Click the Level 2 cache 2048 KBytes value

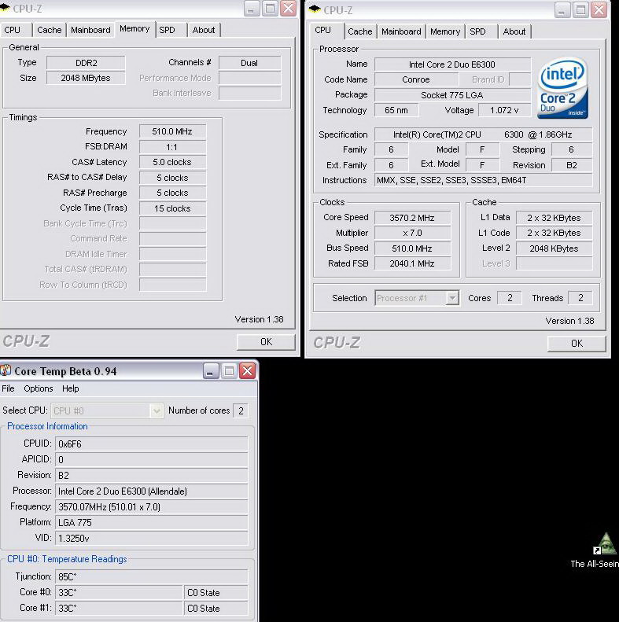(x=554, y=248)
